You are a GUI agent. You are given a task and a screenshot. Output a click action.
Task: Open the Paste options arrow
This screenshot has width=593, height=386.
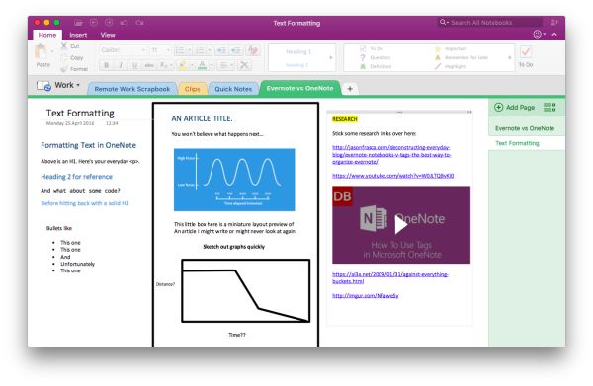click(51, 51)
